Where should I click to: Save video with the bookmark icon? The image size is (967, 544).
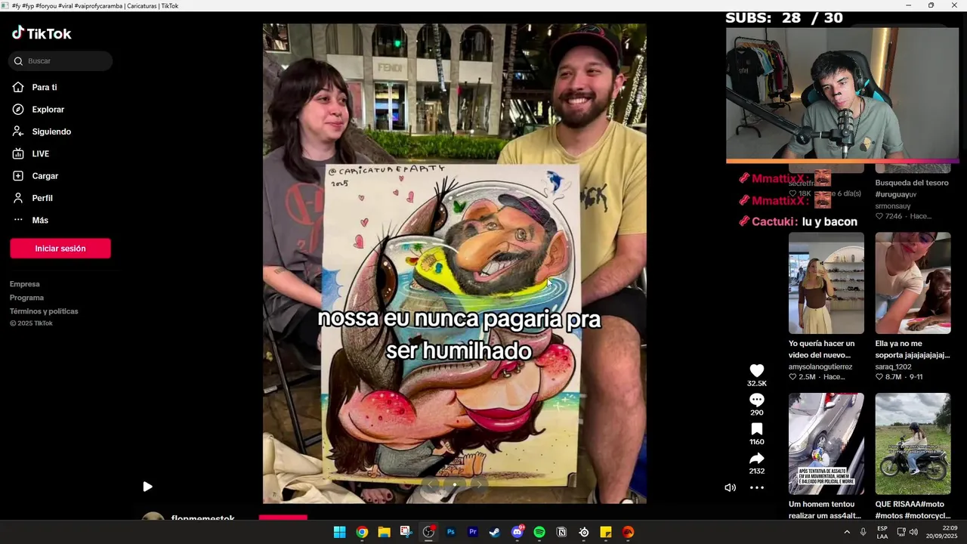click(x=756, y=429)
